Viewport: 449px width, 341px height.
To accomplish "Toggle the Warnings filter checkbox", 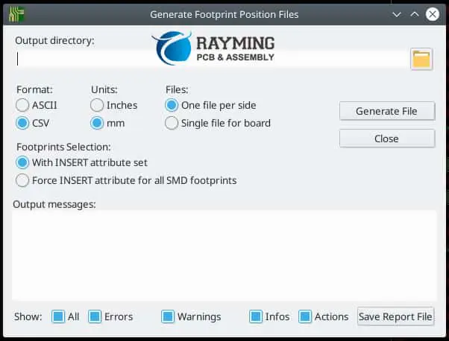I will (168, 316).
